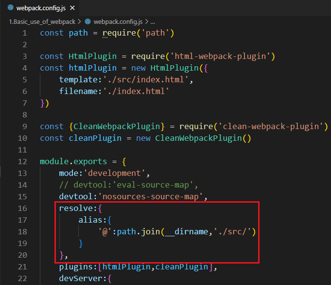Screen dimensions: 331x285
Task: Click the alias property name
Action: [x=90, y=220]
